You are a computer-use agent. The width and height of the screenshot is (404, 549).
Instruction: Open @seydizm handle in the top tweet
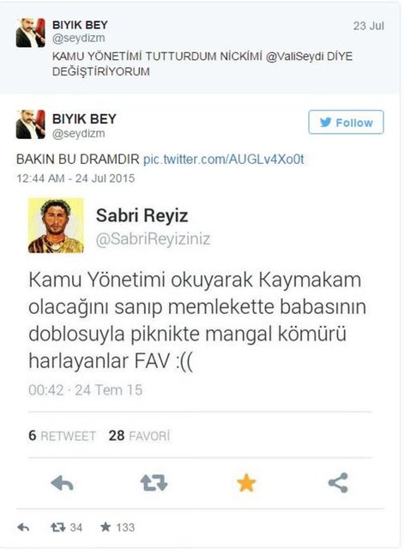78,38
